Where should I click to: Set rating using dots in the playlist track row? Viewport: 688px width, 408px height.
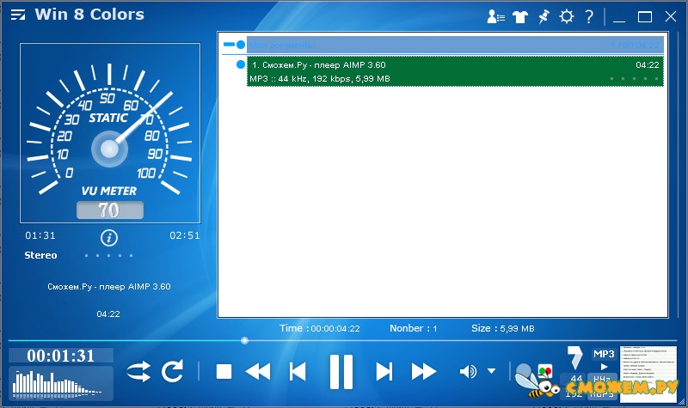tap(634, 79)
